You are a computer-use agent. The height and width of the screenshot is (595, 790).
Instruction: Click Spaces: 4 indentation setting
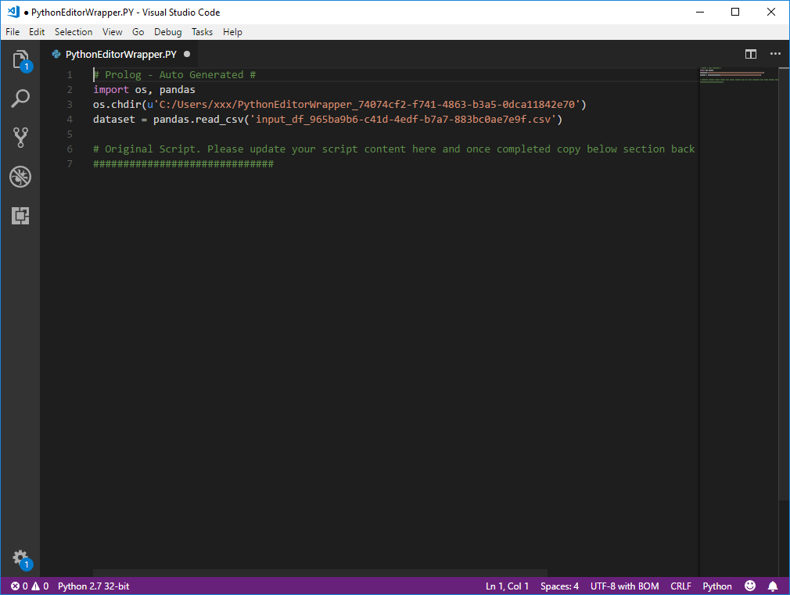pos(559,586)
